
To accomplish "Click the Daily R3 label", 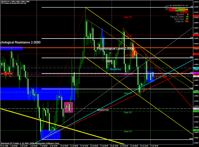I will click(128, 17).
